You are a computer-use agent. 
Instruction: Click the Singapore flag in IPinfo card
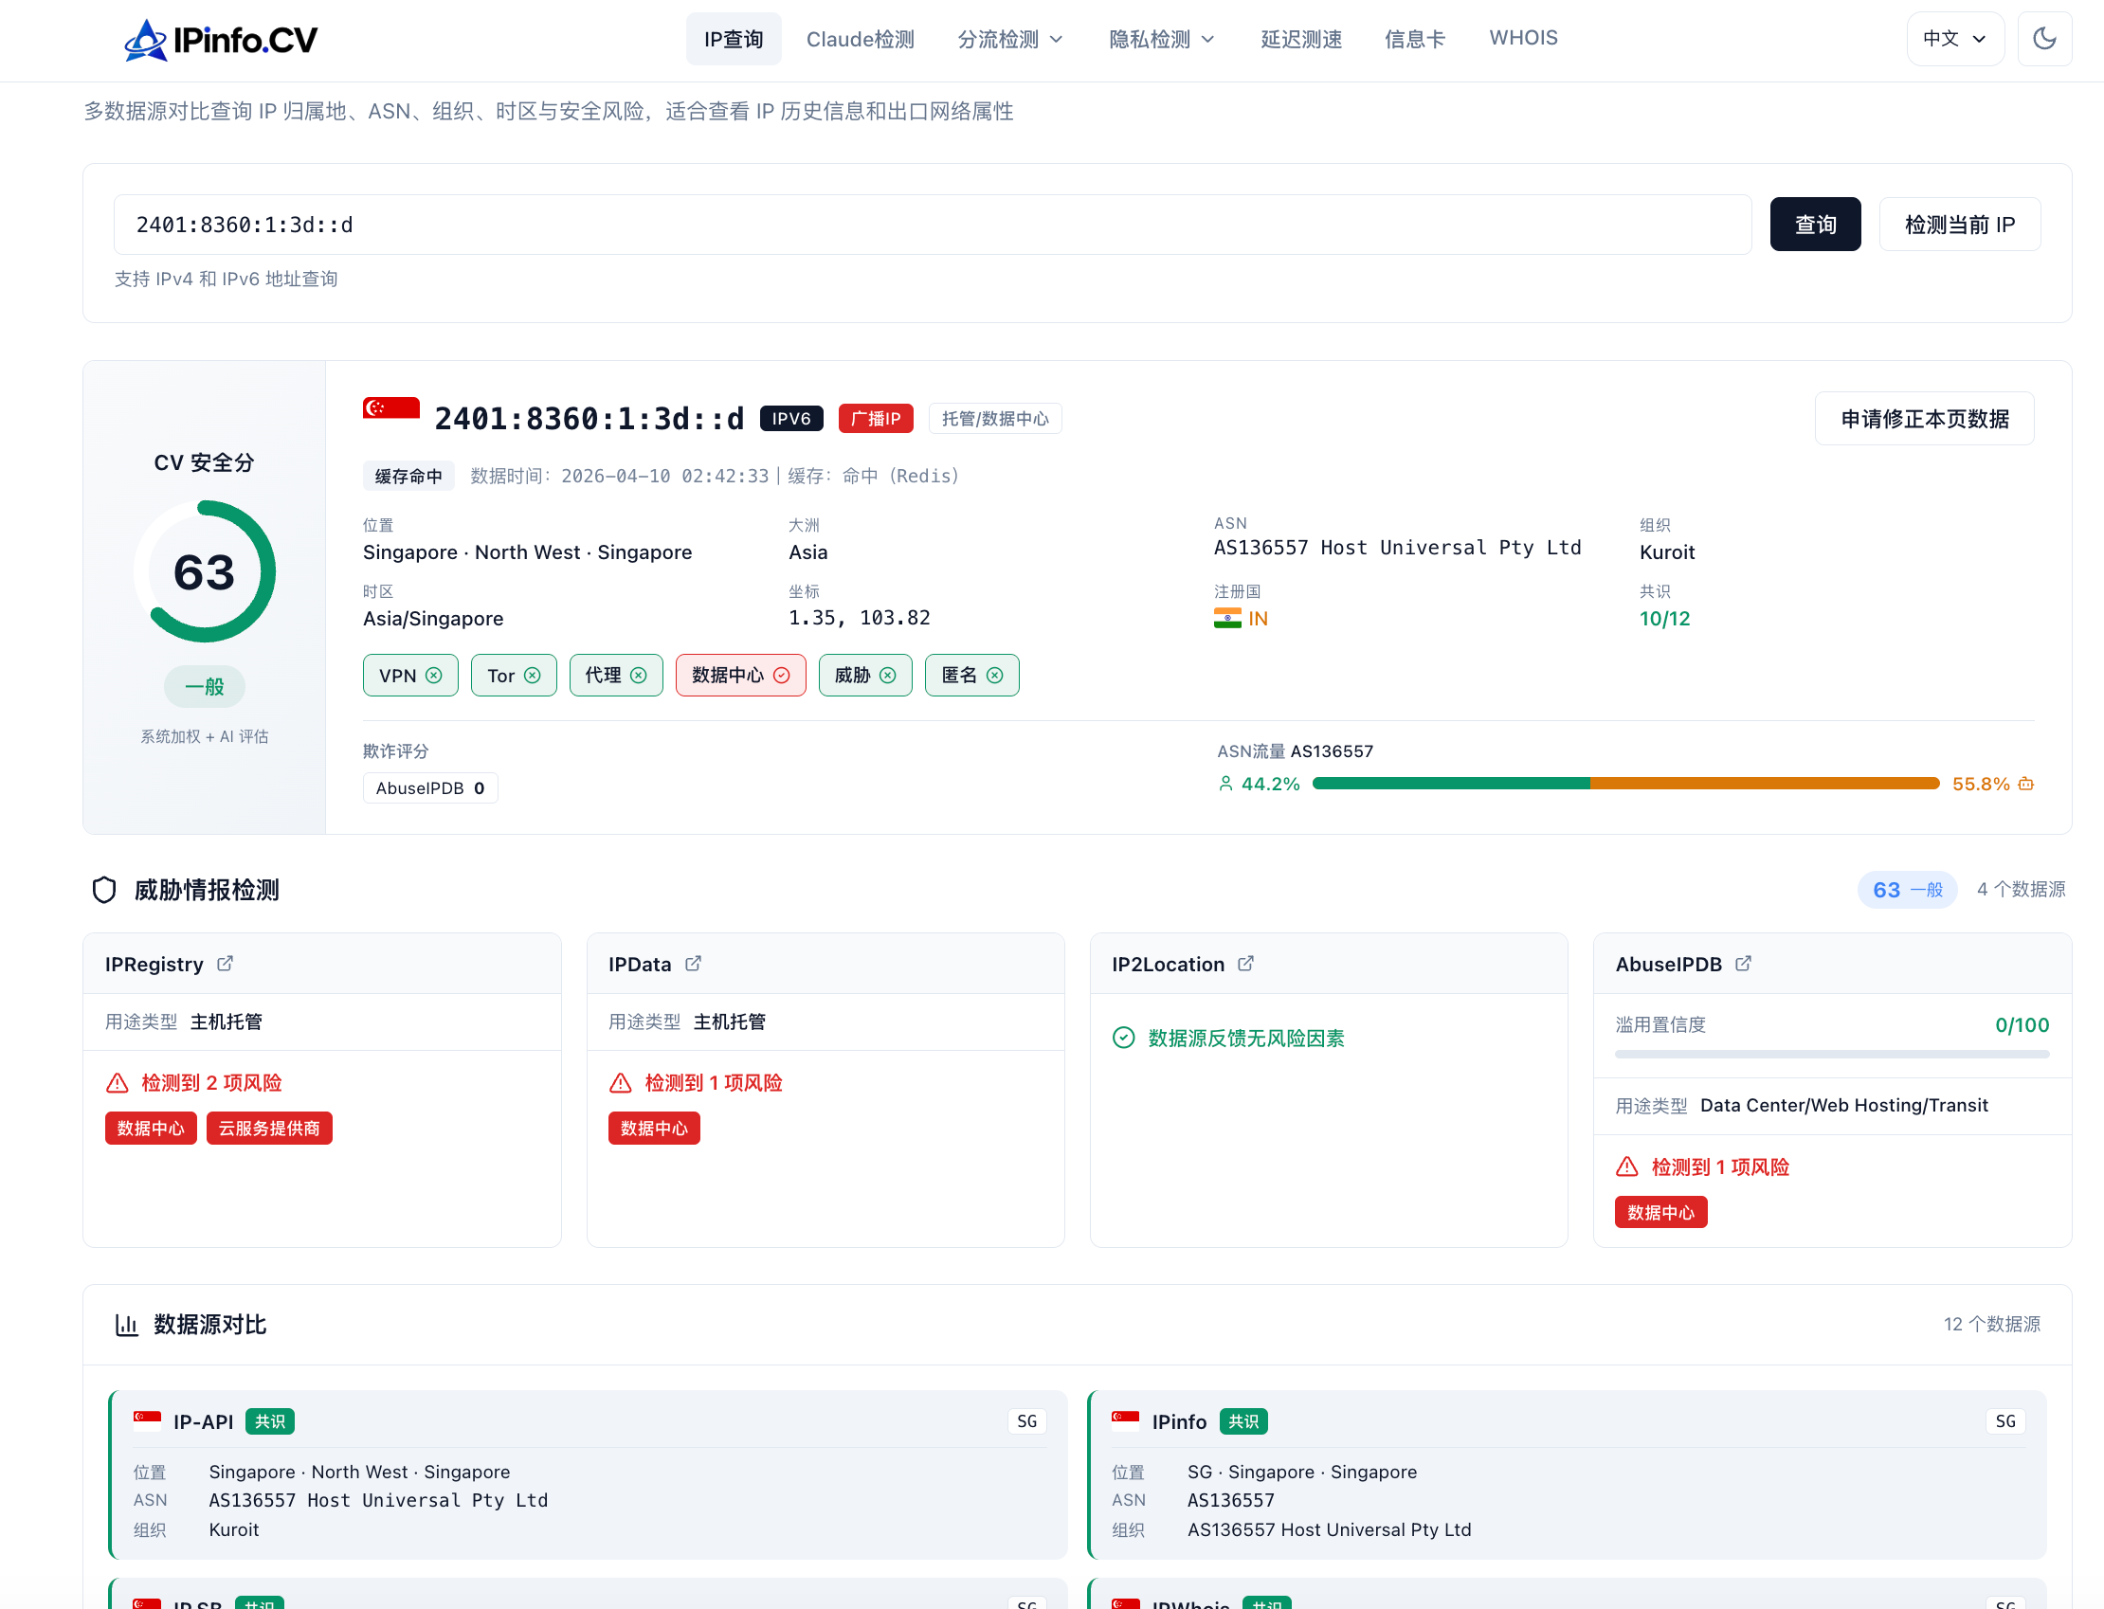point(1125,1419)
